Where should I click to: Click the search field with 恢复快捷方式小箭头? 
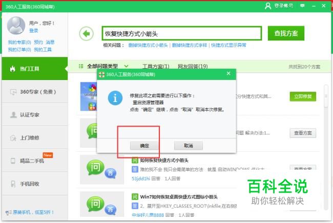[182, 33]
